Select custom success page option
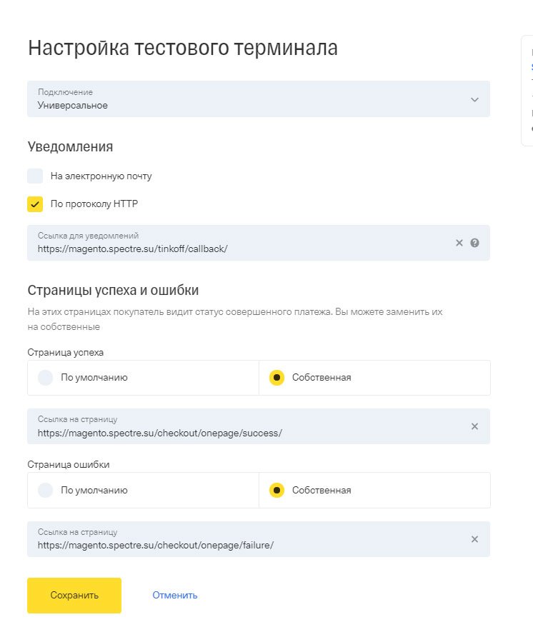 [277, 378]
